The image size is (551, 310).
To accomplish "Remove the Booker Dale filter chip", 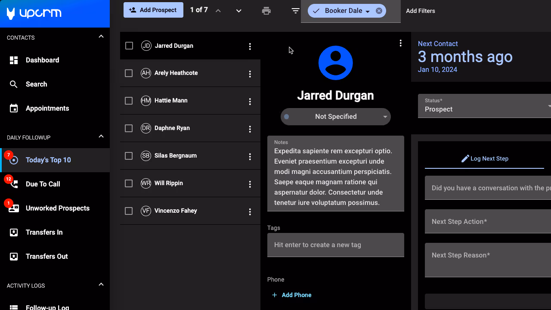I will coord(379,11).
